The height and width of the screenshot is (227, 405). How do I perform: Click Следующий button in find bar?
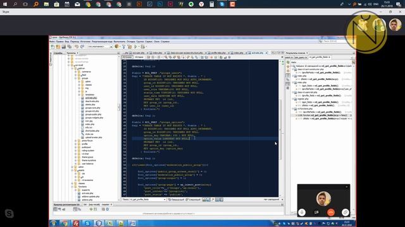click(193, 199)
